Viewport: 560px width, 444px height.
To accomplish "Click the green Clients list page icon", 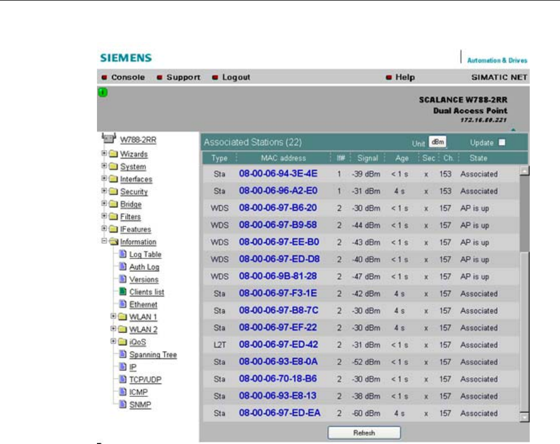I will pyautogui.click(x=123, y=291).
